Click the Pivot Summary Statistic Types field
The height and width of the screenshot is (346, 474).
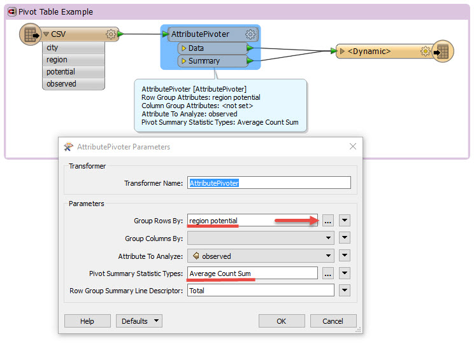[252, 273]
